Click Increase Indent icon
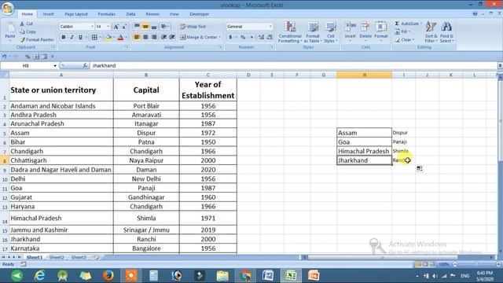 coord(172,38)
